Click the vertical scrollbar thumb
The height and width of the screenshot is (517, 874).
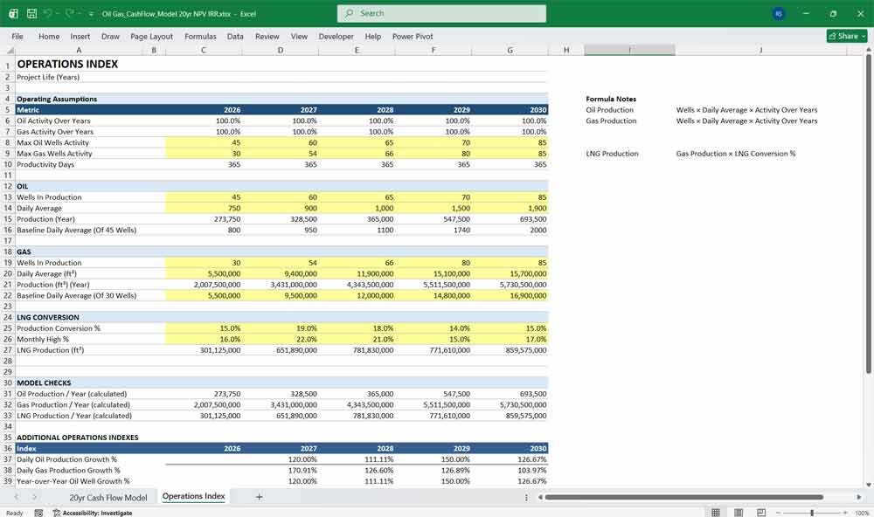click(868, 214)
